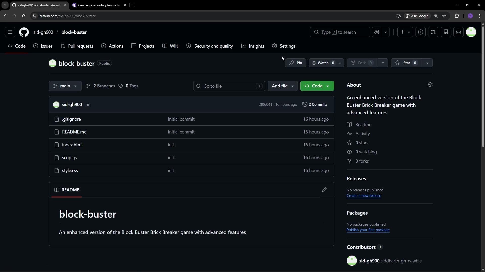Open the README.md file
The image size is (485, 272).
point(74,132)
